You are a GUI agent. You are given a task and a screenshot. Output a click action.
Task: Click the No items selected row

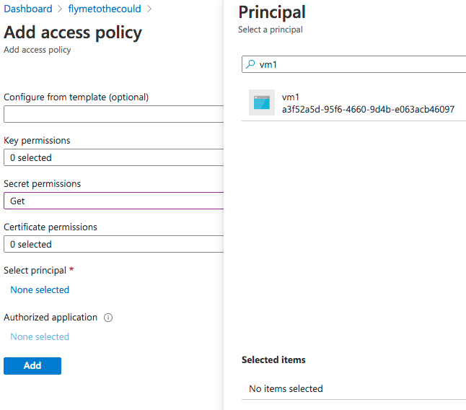pos(286,388)
